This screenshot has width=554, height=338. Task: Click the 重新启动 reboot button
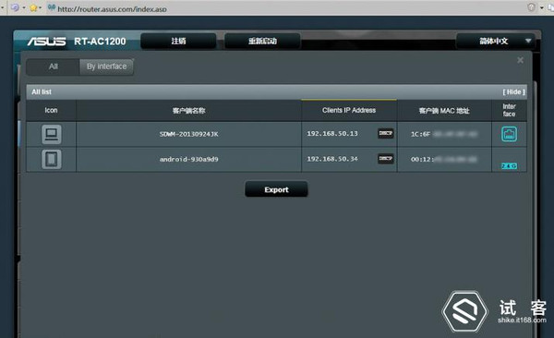pyautogui.click(x=262, y=41)
